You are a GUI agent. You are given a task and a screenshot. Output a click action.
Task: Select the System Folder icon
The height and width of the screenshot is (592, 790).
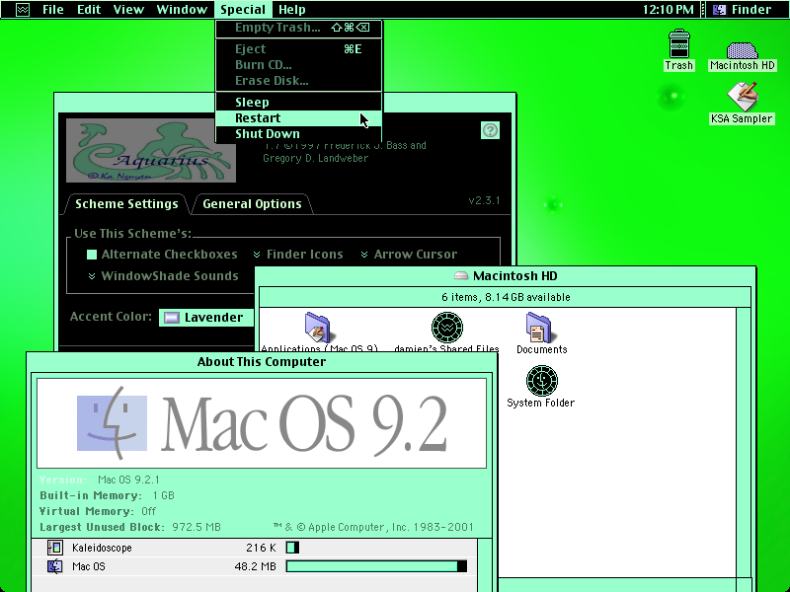(x=541, y=381)
